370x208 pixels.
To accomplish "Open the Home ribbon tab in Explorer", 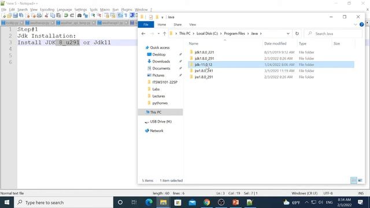I will point(162,24).
